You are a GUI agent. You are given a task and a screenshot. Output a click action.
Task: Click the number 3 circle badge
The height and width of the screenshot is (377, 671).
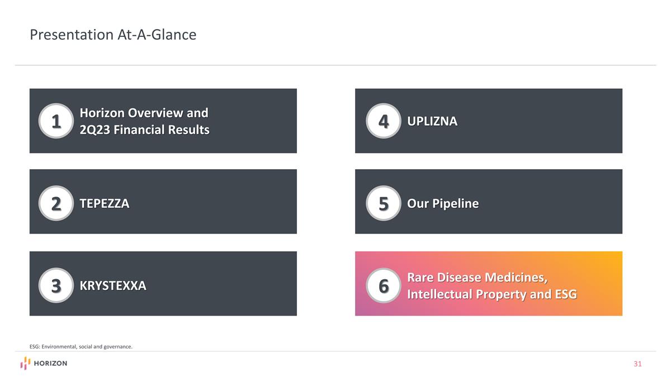coord(56,285)
